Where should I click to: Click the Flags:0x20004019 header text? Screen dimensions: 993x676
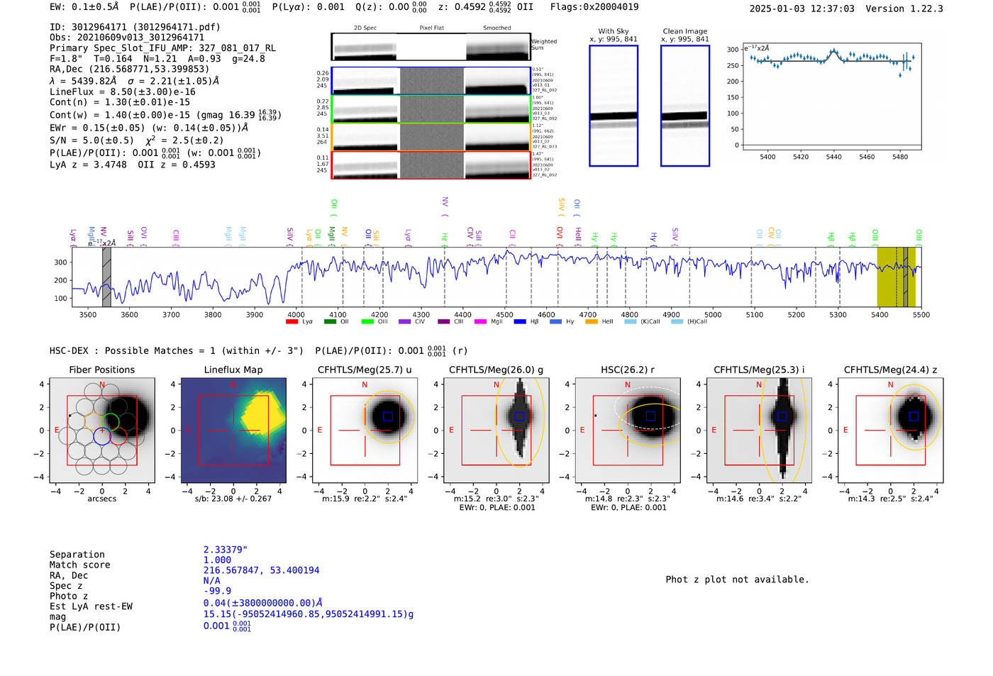[x=594, y=7]
